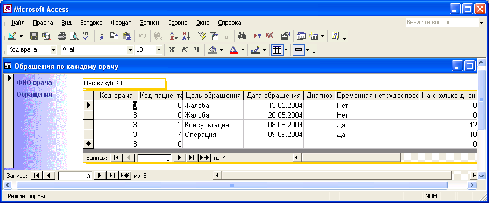Viewport: 489px width, 203px height.
Task: Go to last record in subform navigator
Action: coord(192,158)
